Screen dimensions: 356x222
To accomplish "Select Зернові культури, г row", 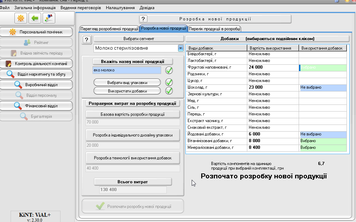I will (267, 94).
